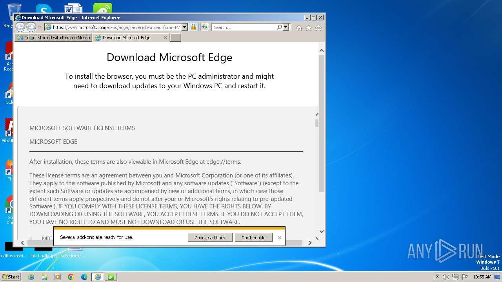The width and height of the screenshot is (502, 282).
Task: Open the network tray icon
Action: tap(455, 277)
